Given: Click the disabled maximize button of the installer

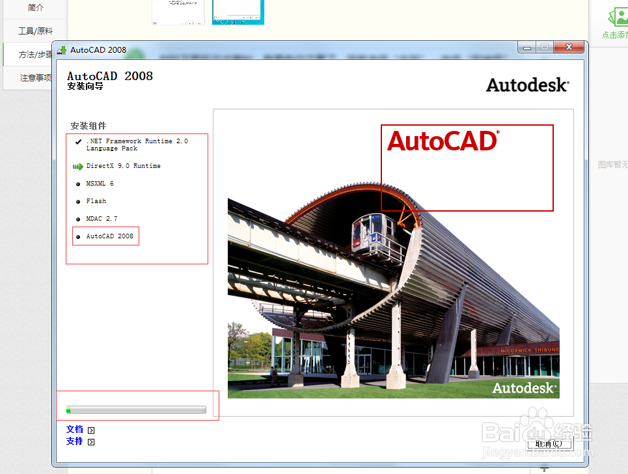Looking at the screenshot, I should pyautogui.click(x=545, y=48).
